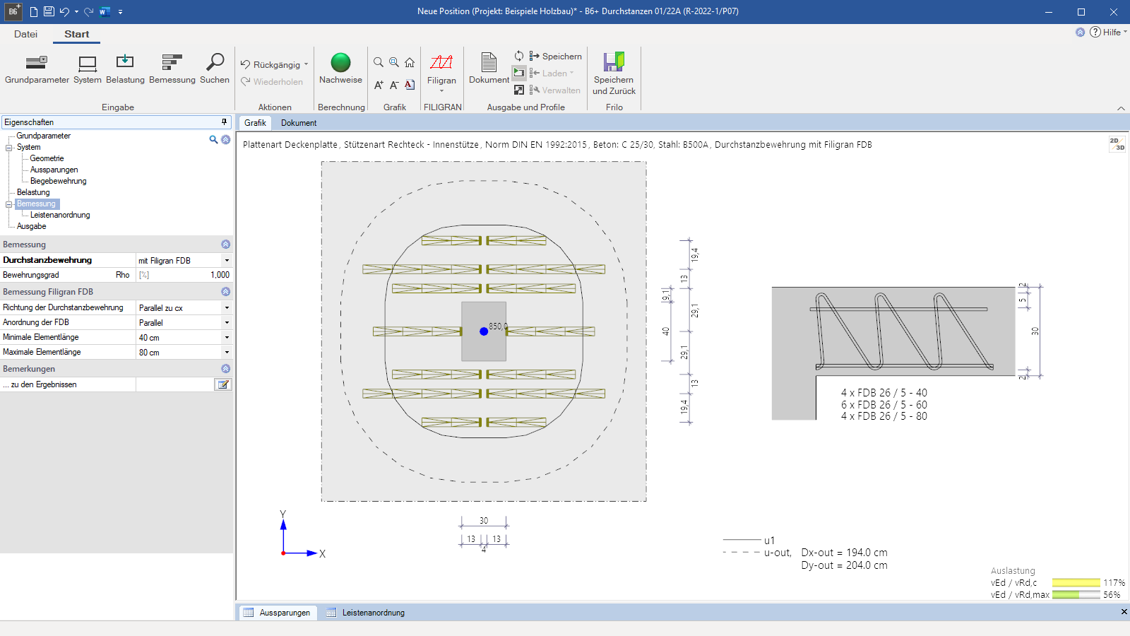Click the refresh arrows icon above output profiles
The width and height of the screenshot is (1130, 636).
tap(519, 56)
